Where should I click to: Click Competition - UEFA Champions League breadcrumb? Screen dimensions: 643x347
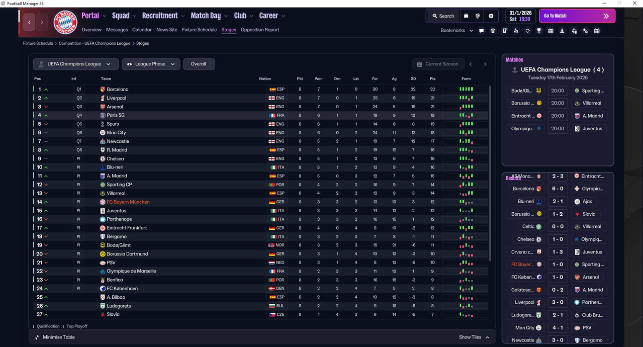click(95, 44)
